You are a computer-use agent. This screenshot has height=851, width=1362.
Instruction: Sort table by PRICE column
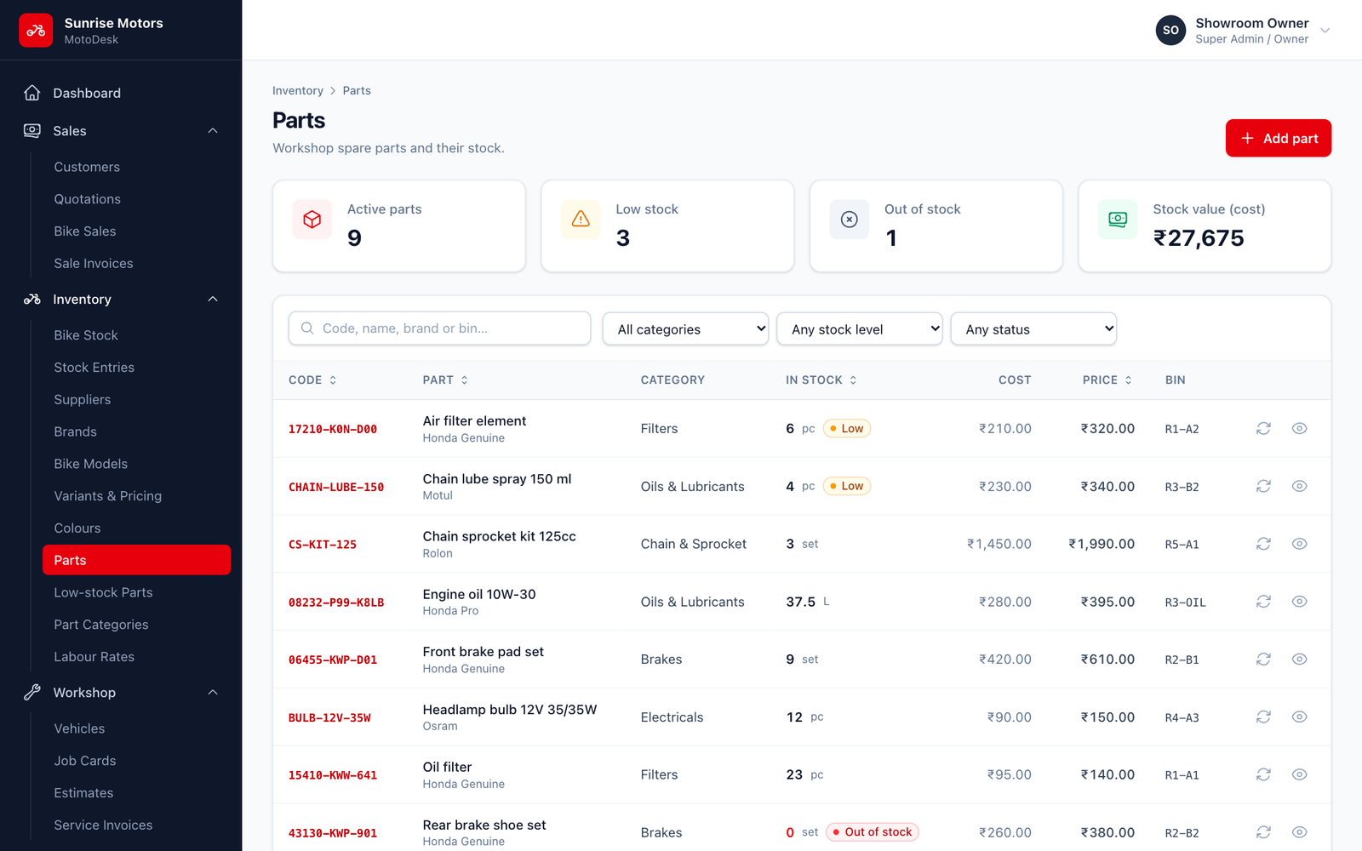pos(1107,380)
